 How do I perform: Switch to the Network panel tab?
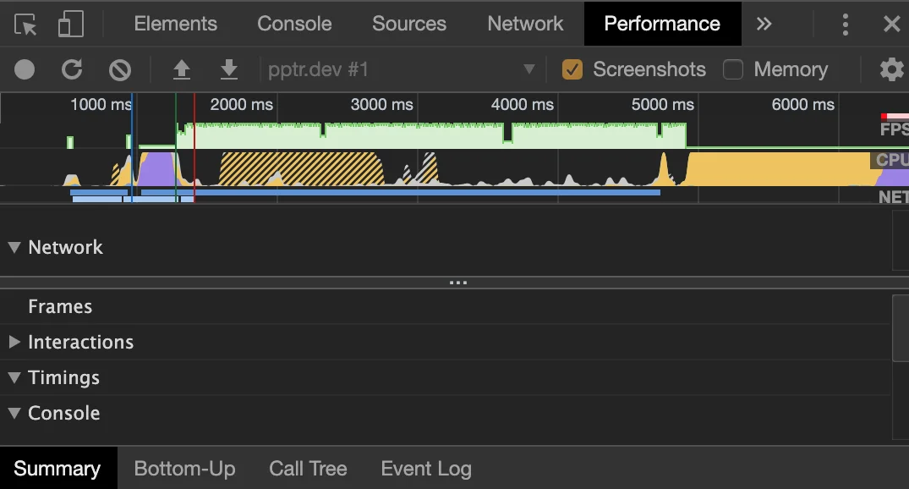[x=524, y=23]
